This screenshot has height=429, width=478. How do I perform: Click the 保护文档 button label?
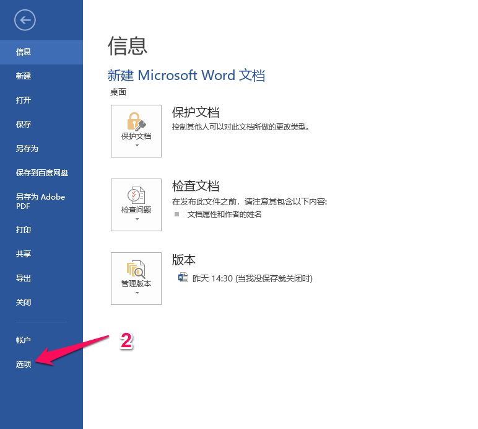(x=136, y=136)
